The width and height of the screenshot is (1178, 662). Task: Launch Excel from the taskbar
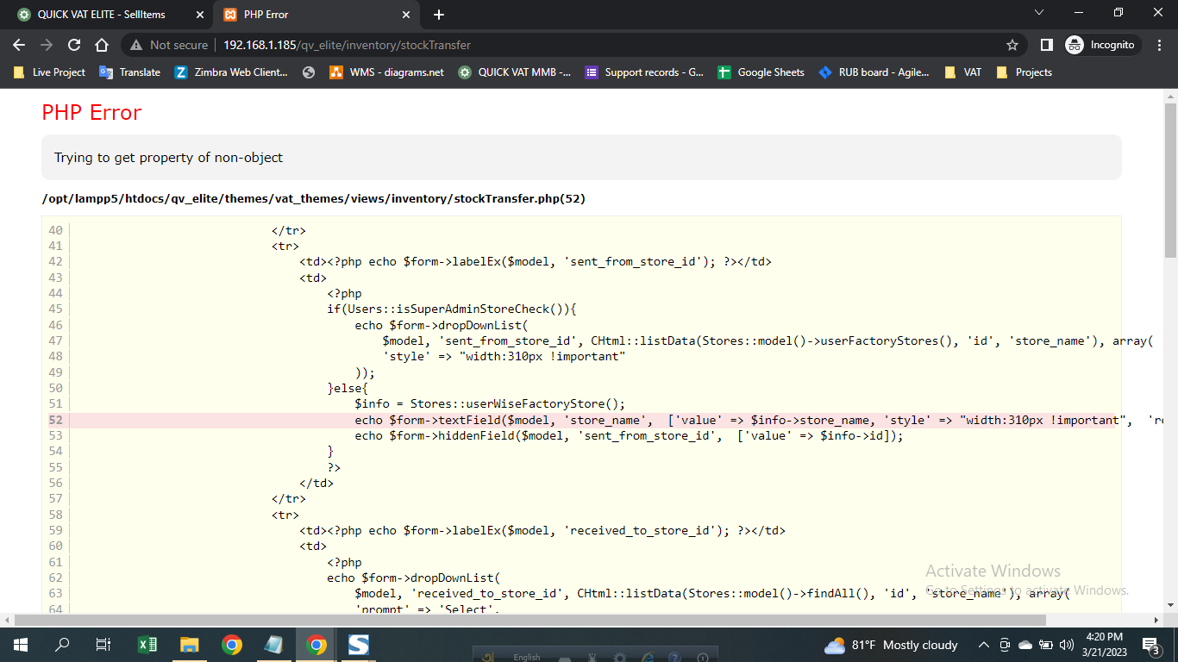(147, 645)
